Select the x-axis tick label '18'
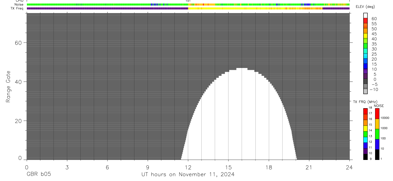Viewport: 393px width, 181px height. (x=269, y=167)
